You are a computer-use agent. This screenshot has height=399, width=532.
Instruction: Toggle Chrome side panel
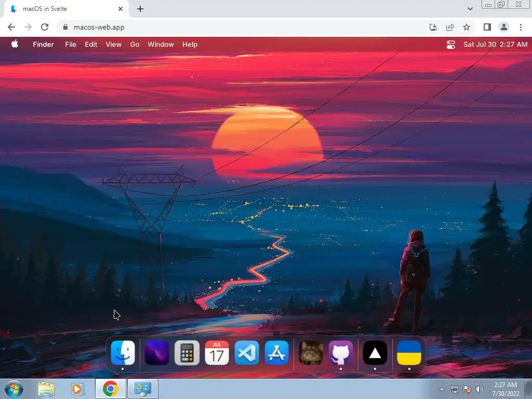(x=487, y=27)
